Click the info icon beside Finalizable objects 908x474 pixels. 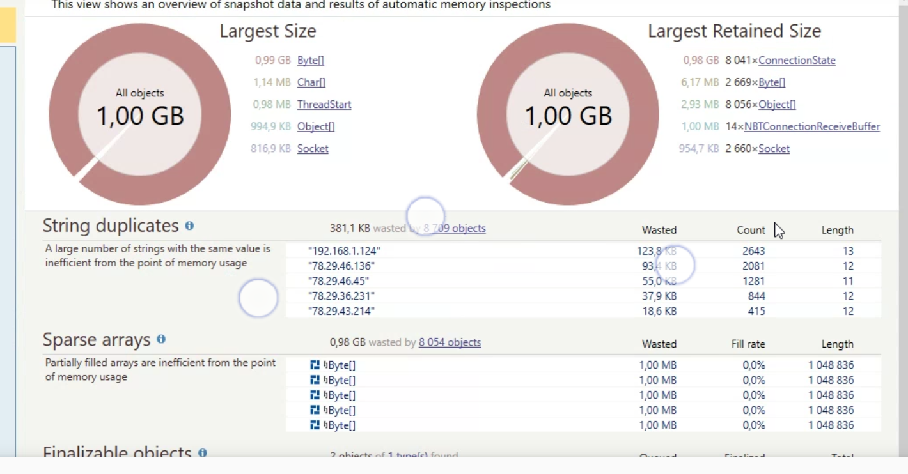point(203,453)
